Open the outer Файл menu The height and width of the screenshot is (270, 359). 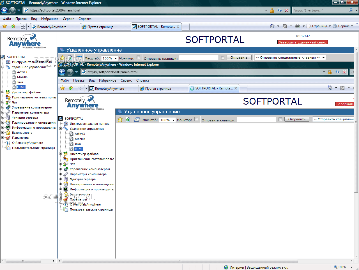(7, 19)
